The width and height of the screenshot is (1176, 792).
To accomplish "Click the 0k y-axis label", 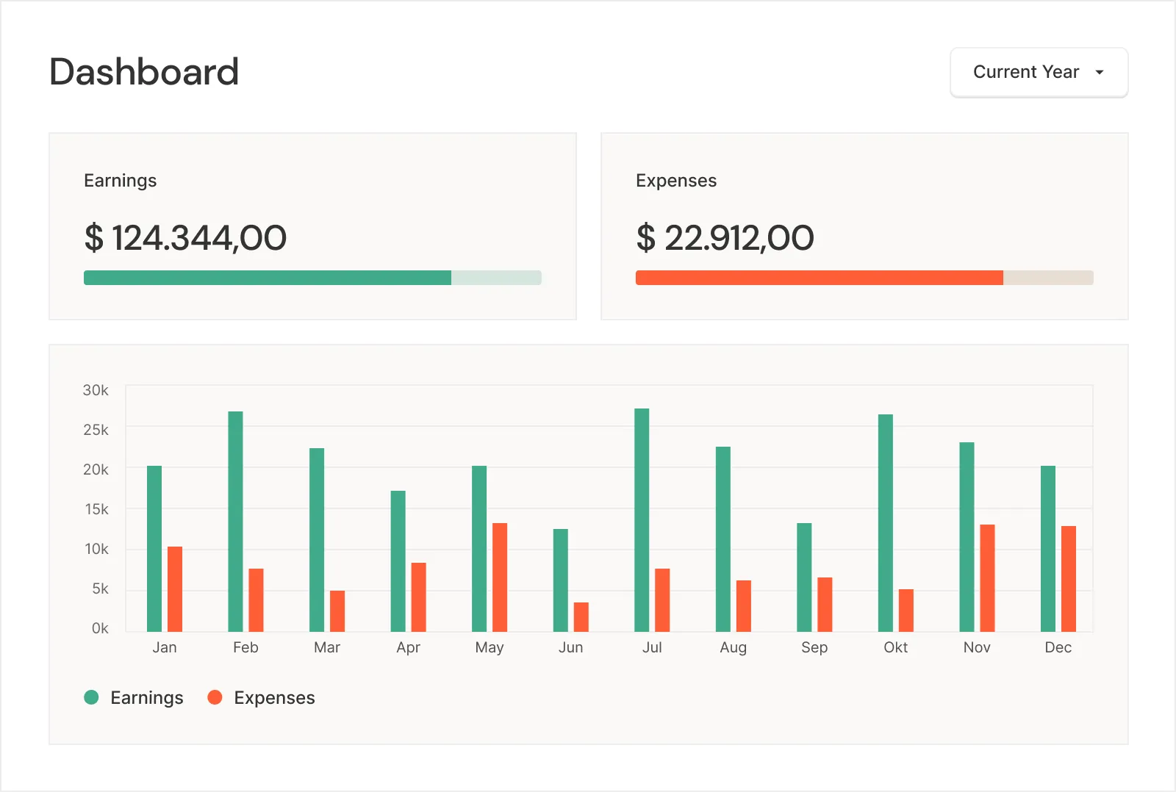I will (100, 628).
